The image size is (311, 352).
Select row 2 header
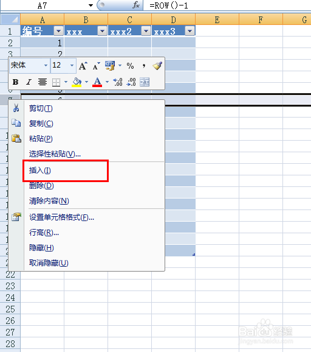pyautogui.click(x=10, y=43)
